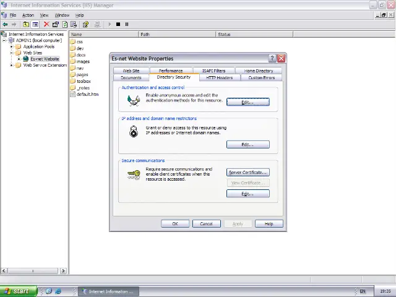
Task: Expand the Es-net Website tree node
Action: click(x=19, y=59)
